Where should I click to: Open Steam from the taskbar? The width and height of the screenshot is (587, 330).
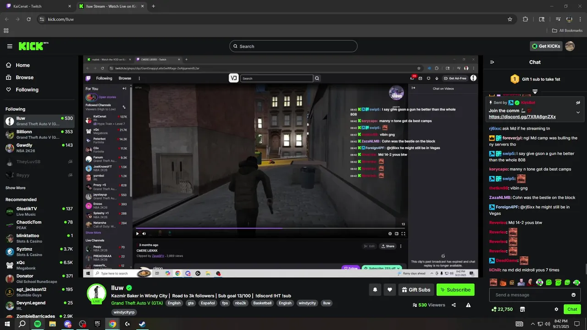coord(142,324)
